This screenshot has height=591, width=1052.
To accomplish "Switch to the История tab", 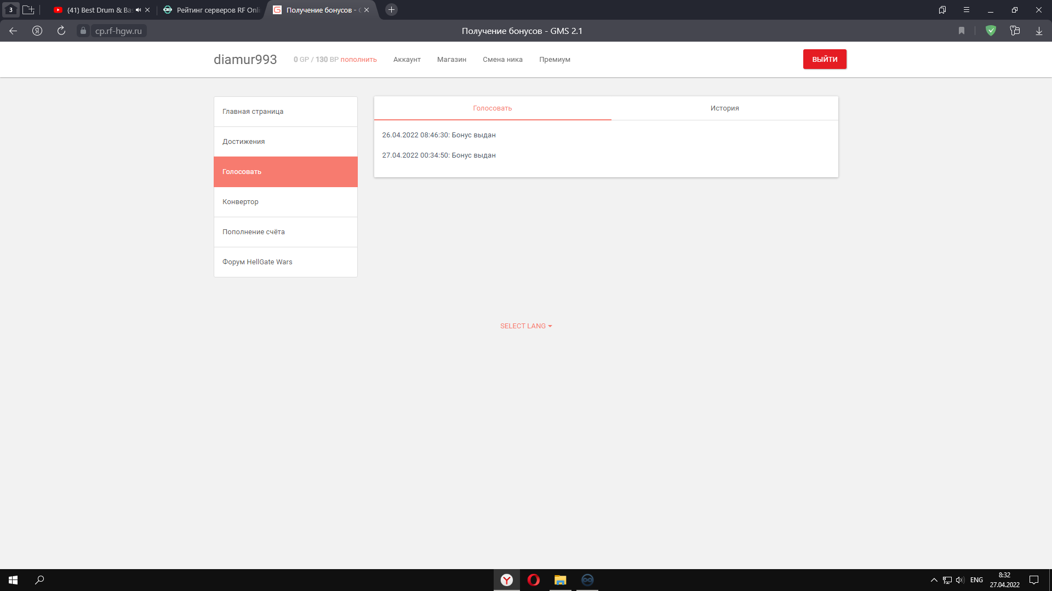I will click(x=725, y=108).
